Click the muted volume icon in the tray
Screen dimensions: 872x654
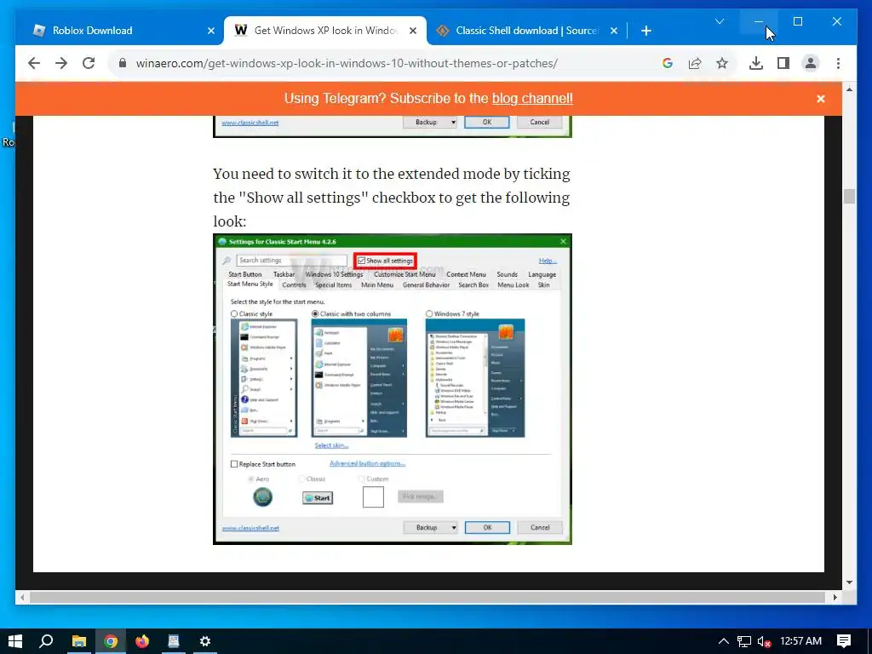(x=764, y=641)
